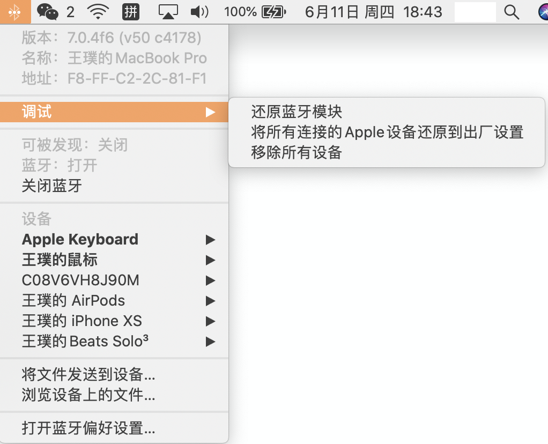This screenshot has height=444, width=548.
Task: Expand the 王璞的鼠标 device submenu arrow
Action: [210, 260]
